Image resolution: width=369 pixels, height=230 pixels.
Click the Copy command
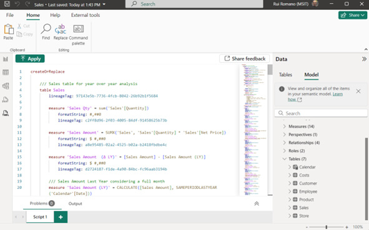25,34
